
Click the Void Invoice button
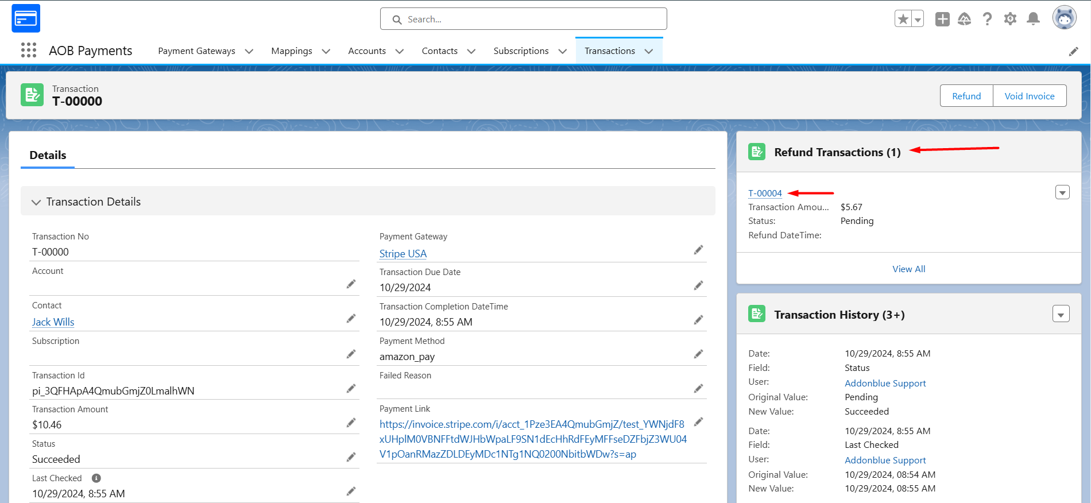pyautogui.click(x=1030, y=96)
